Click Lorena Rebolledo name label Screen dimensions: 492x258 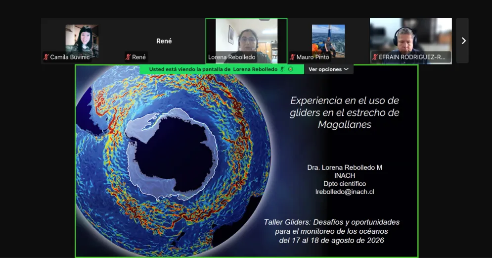point(231,57)
